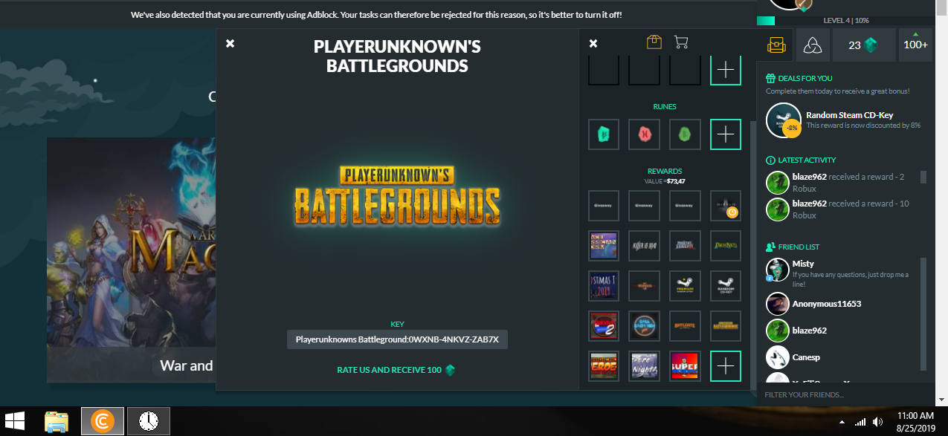Open the Random CD-Key reward tile
948x436 pixels.
point(726,285)
